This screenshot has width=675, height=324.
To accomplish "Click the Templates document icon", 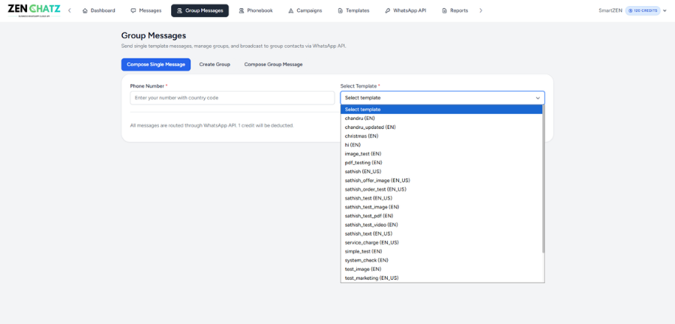I will [340, 10].
